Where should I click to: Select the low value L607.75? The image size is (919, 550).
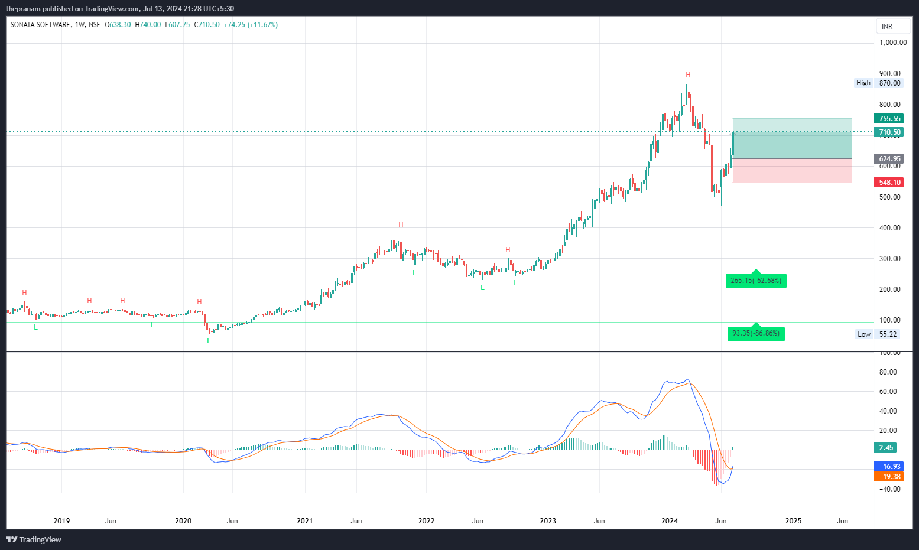(x=177, y=25)
